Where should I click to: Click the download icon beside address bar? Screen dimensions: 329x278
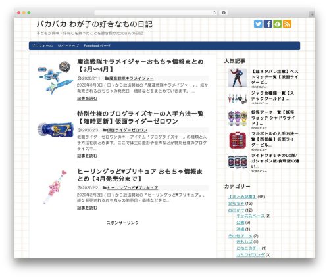[x=224, y=12]
